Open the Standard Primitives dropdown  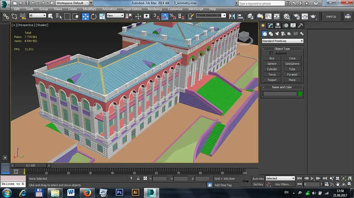tap(282, 41)
